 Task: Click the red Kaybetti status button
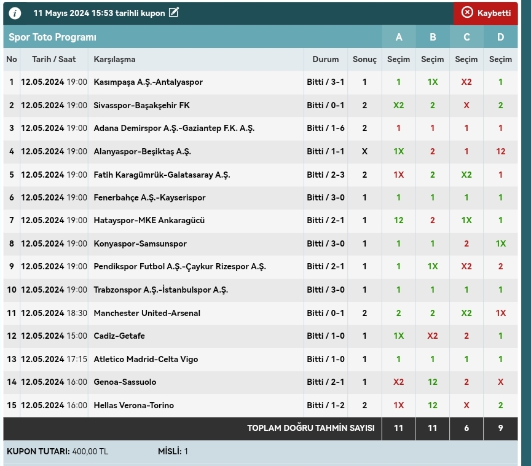(486, 13)
